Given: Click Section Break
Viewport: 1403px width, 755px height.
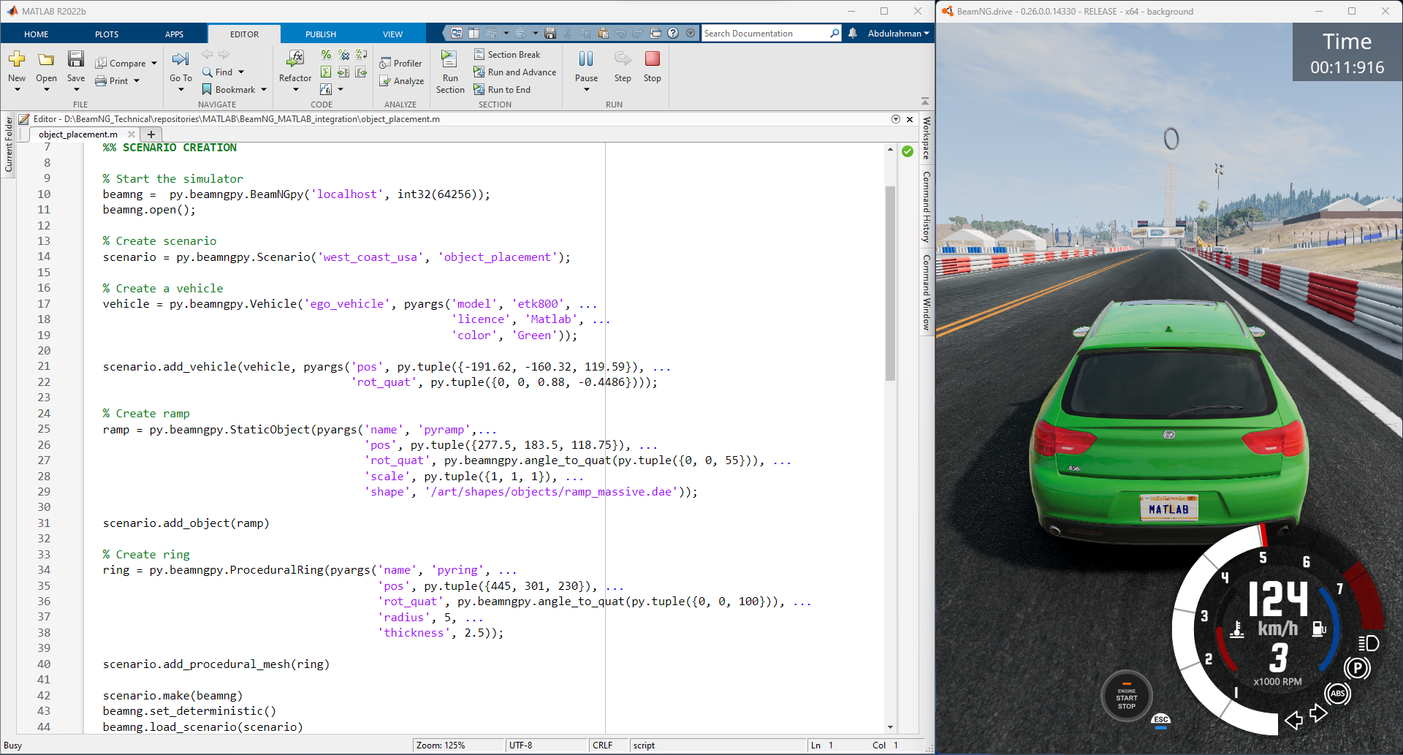Looking at the screenshot, I should coord(507,55).
